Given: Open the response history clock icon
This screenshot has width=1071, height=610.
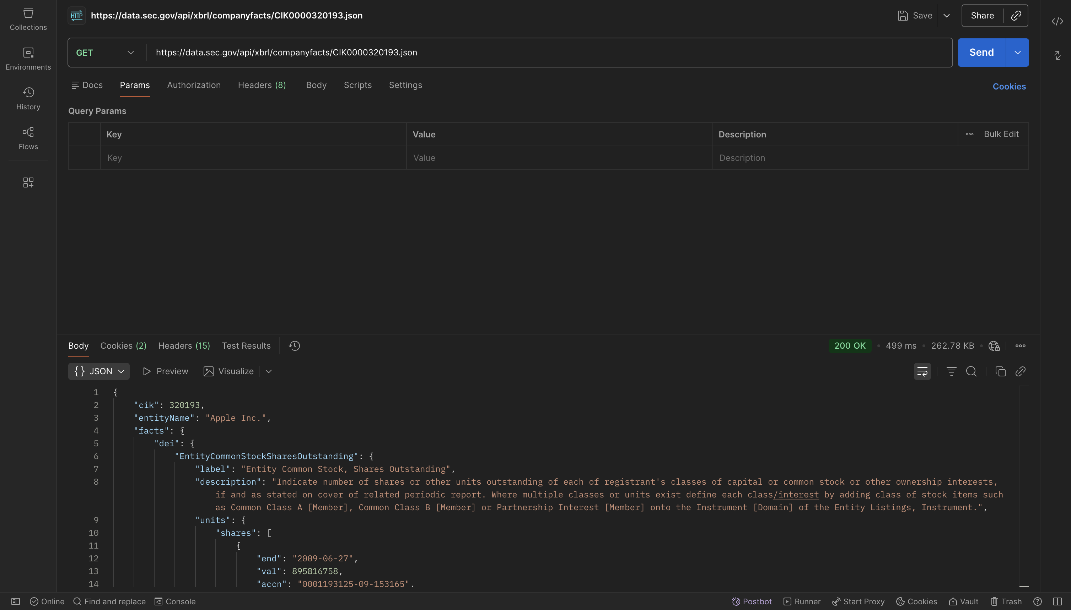Looking at the screenshot, I should coord(294,345).
